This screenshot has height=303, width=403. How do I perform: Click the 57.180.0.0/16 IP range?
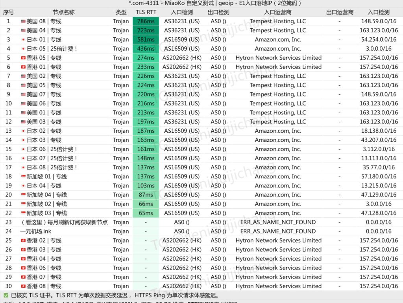click(379, 176)
